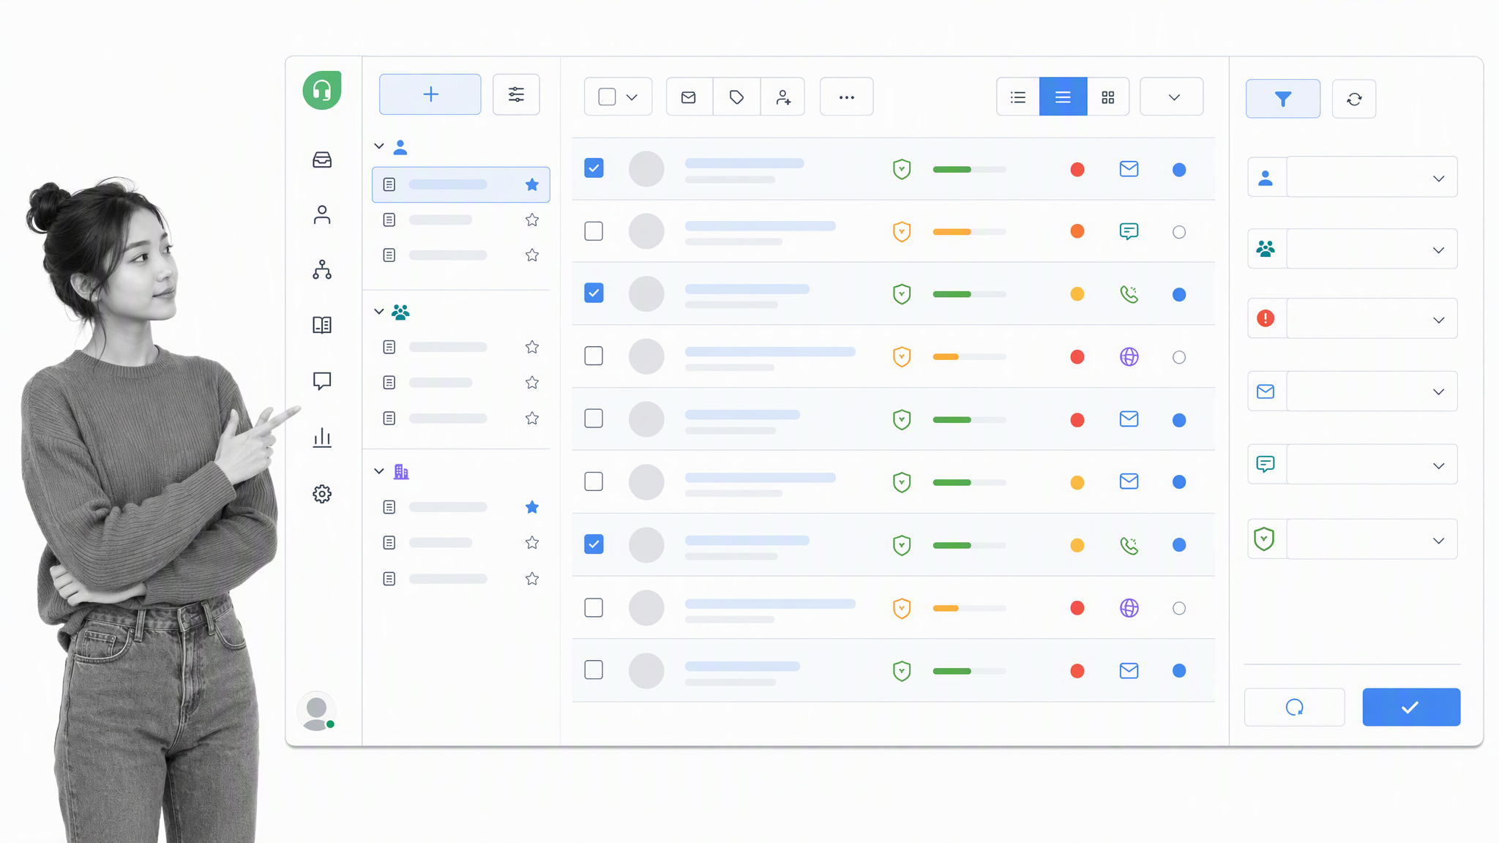Open the knowledge base book icon
1499x843 pixels.
tap(322, 325)
